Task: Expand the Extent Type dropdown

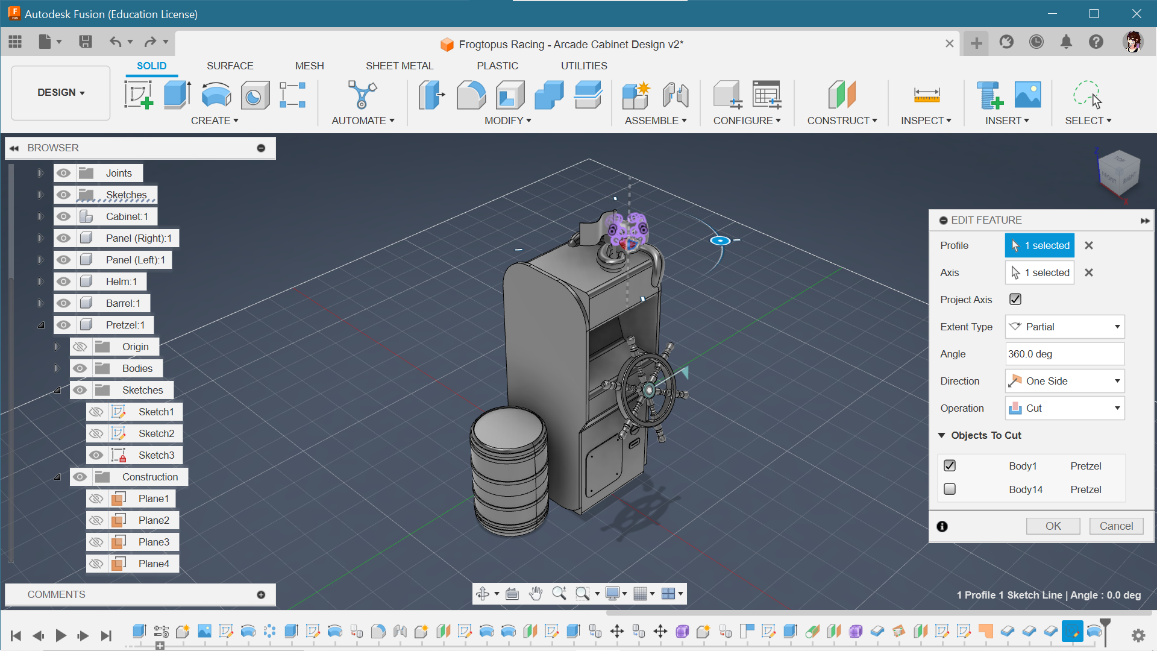Action: [x=1117, y=327]
